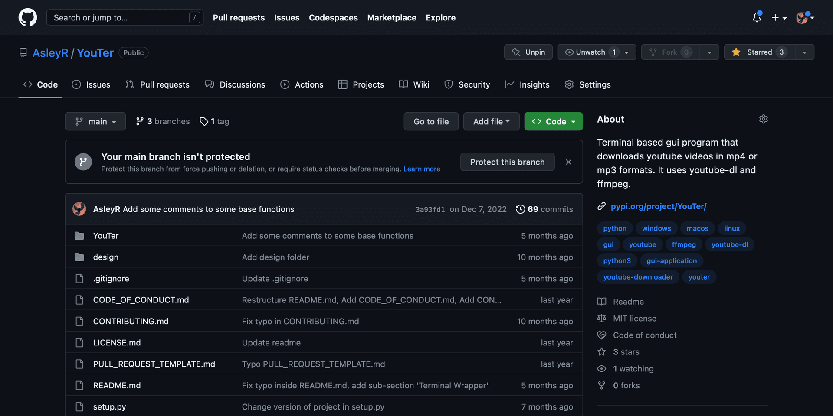This screenshot has height=416, width=833.
Task: Open the Security tab
Action: [x=467, y=84]
